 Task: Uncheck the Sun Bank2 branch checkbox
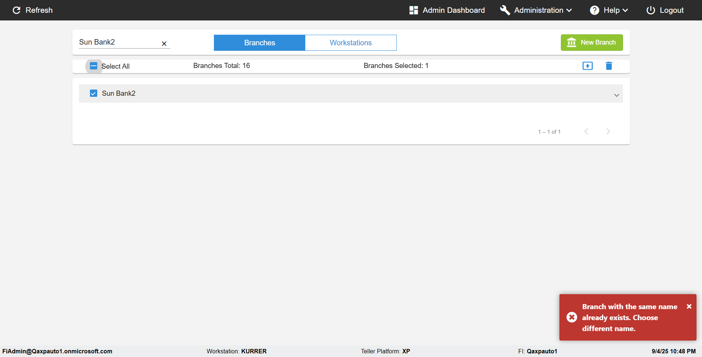(x=94, y=93)
